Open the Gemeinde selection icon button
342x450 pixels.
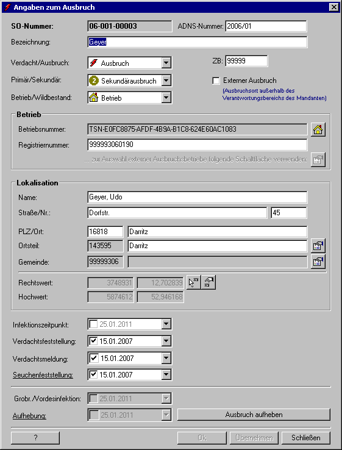pos(318,262)
